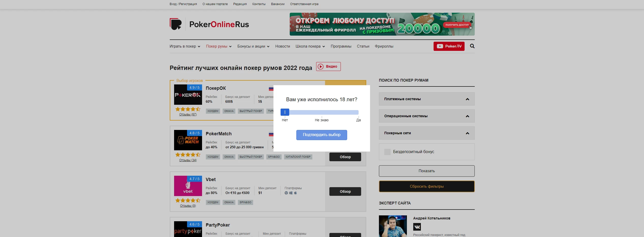Click ОМАХА tag in Vbet card
The width and height of the screenshot is (644, 237).
[229, 202]
